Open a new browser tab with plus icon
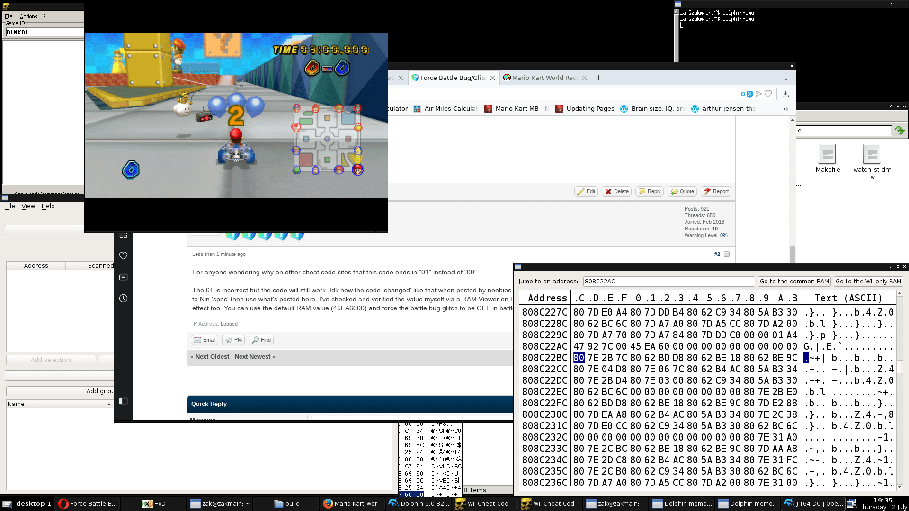Viewport: 909px width, 511px height. pyautogui.click(x=598, y=78)
